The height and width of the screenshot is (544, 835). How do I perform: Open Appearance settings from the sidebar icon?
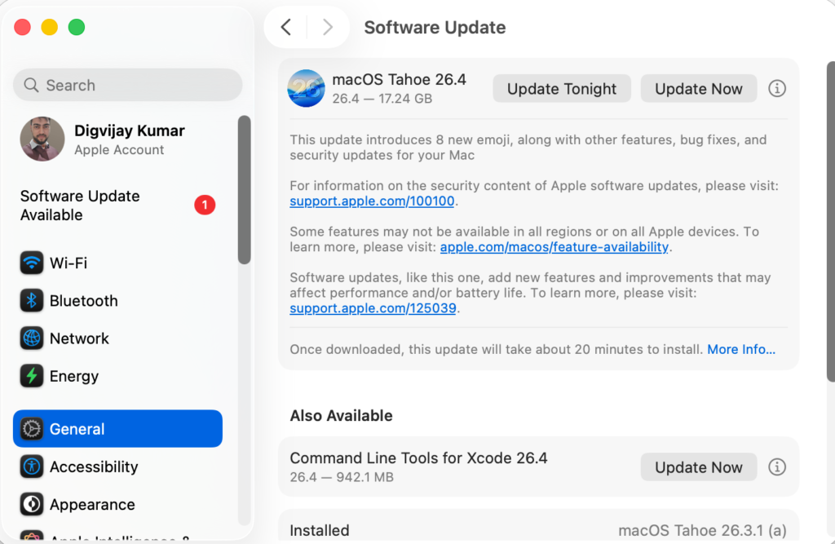[x=32, y=504]
